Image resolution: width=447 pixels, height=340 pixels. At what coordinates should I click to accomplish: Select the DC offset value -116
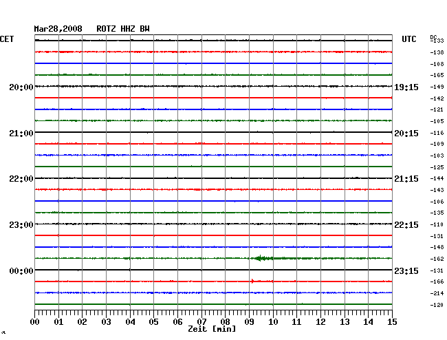[x=437, y=133]
